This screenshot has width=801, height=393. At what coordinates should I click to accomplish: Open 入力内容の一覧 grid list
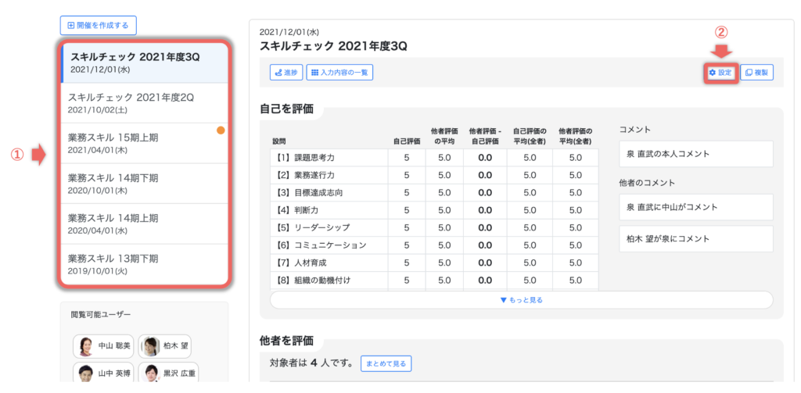[340, 73]
